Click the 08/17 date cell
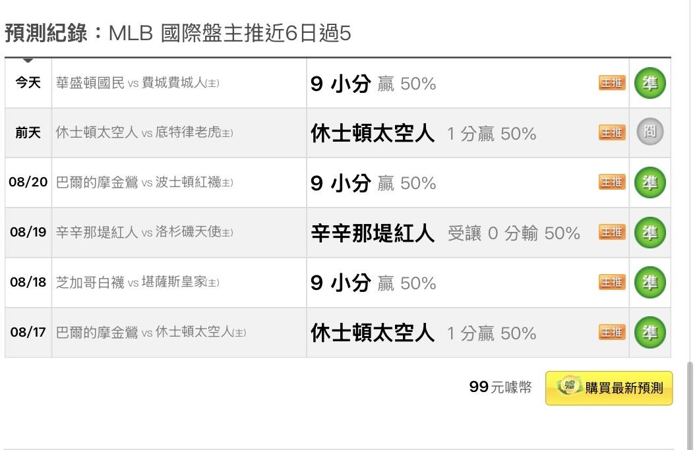The width and height of the screenshot is (699, 450). pos(28,332)
